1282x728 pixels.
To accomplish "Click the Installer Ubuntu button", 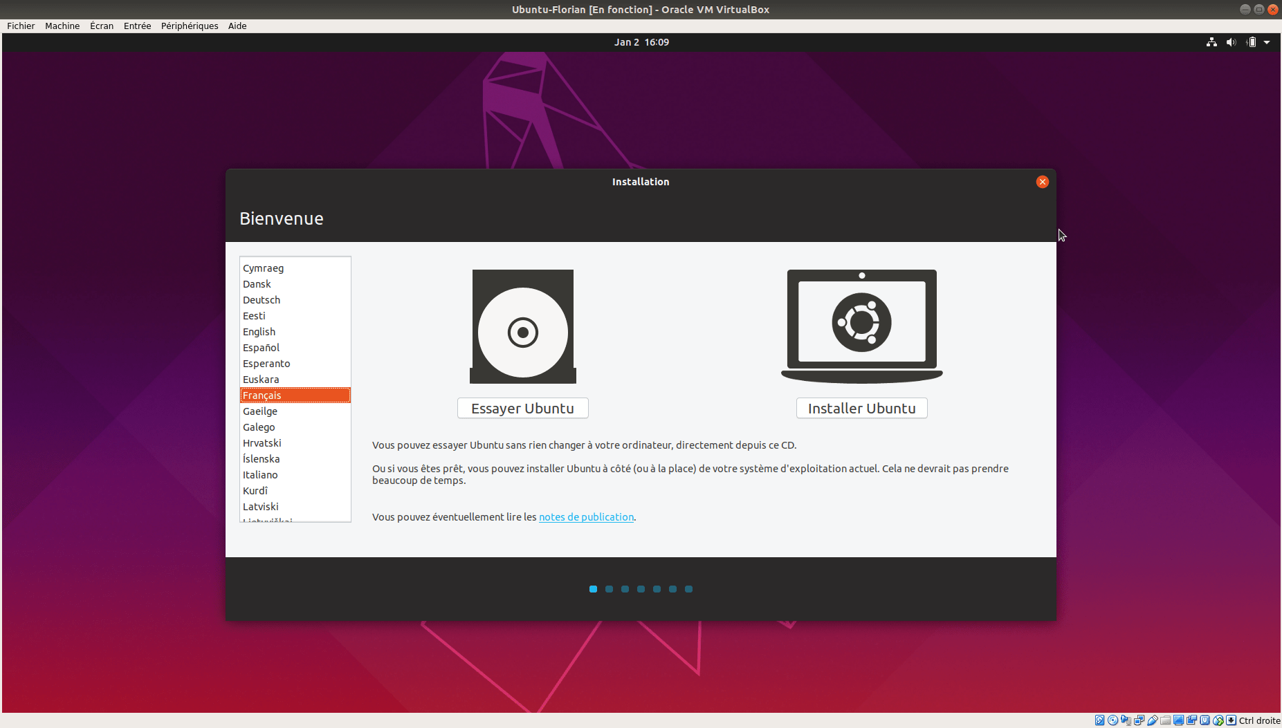I will [861, 409].
